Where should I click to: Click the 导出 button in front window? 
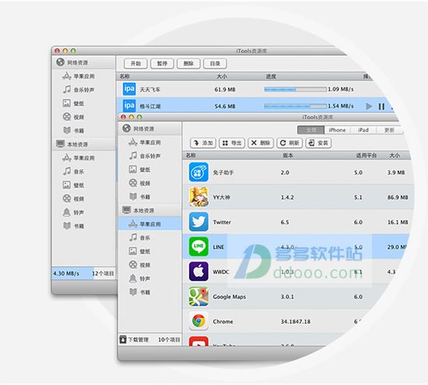click(x=232, y=143)
